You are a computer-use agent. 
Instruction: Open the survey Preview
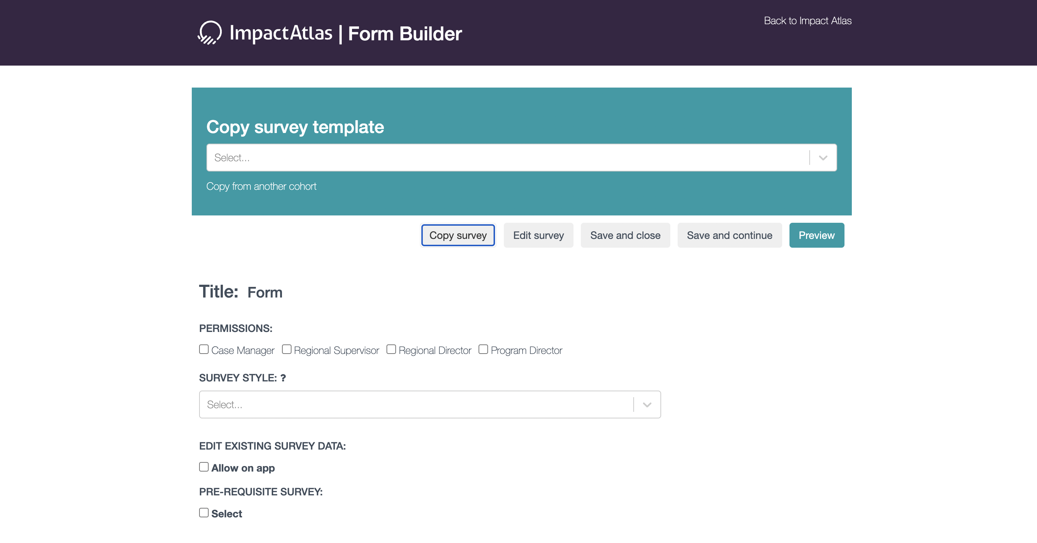pos(816,235)
